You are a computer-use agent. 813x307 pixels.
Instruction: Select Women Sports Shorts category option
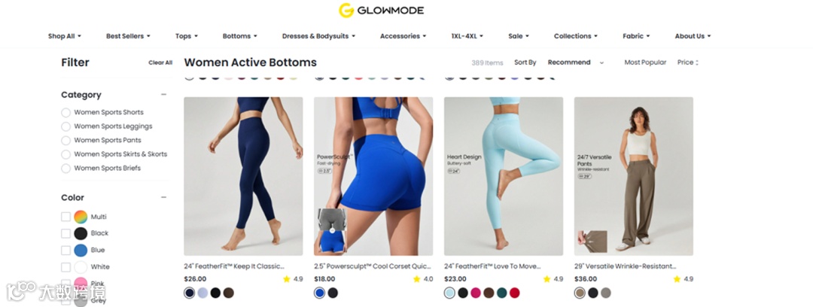click(65, 113)
